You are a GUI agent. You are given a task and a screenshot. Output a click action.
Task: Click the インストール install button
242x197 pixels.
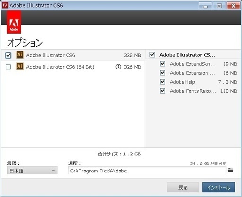tap(219, 188)
